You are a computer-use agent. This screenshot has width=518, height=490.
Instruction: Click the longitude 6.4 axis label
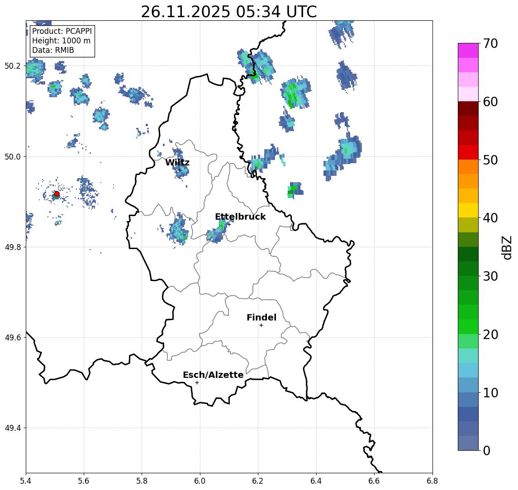[316, 481]
